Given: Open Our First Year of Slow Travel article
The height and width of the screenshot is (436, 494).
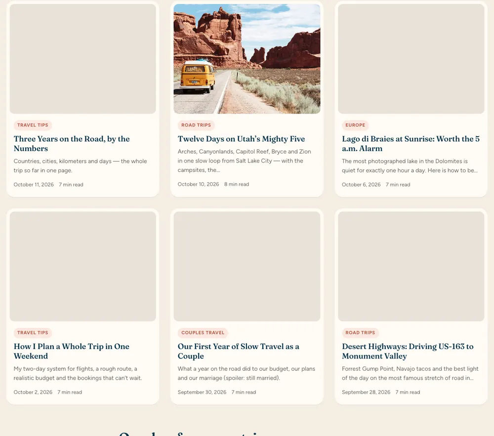Looking at the screenshot, I should click(x=239, y=351).
